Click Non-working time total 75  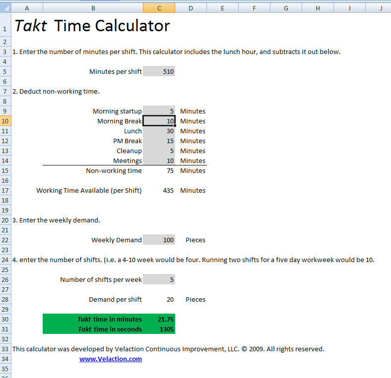point(159,170)
